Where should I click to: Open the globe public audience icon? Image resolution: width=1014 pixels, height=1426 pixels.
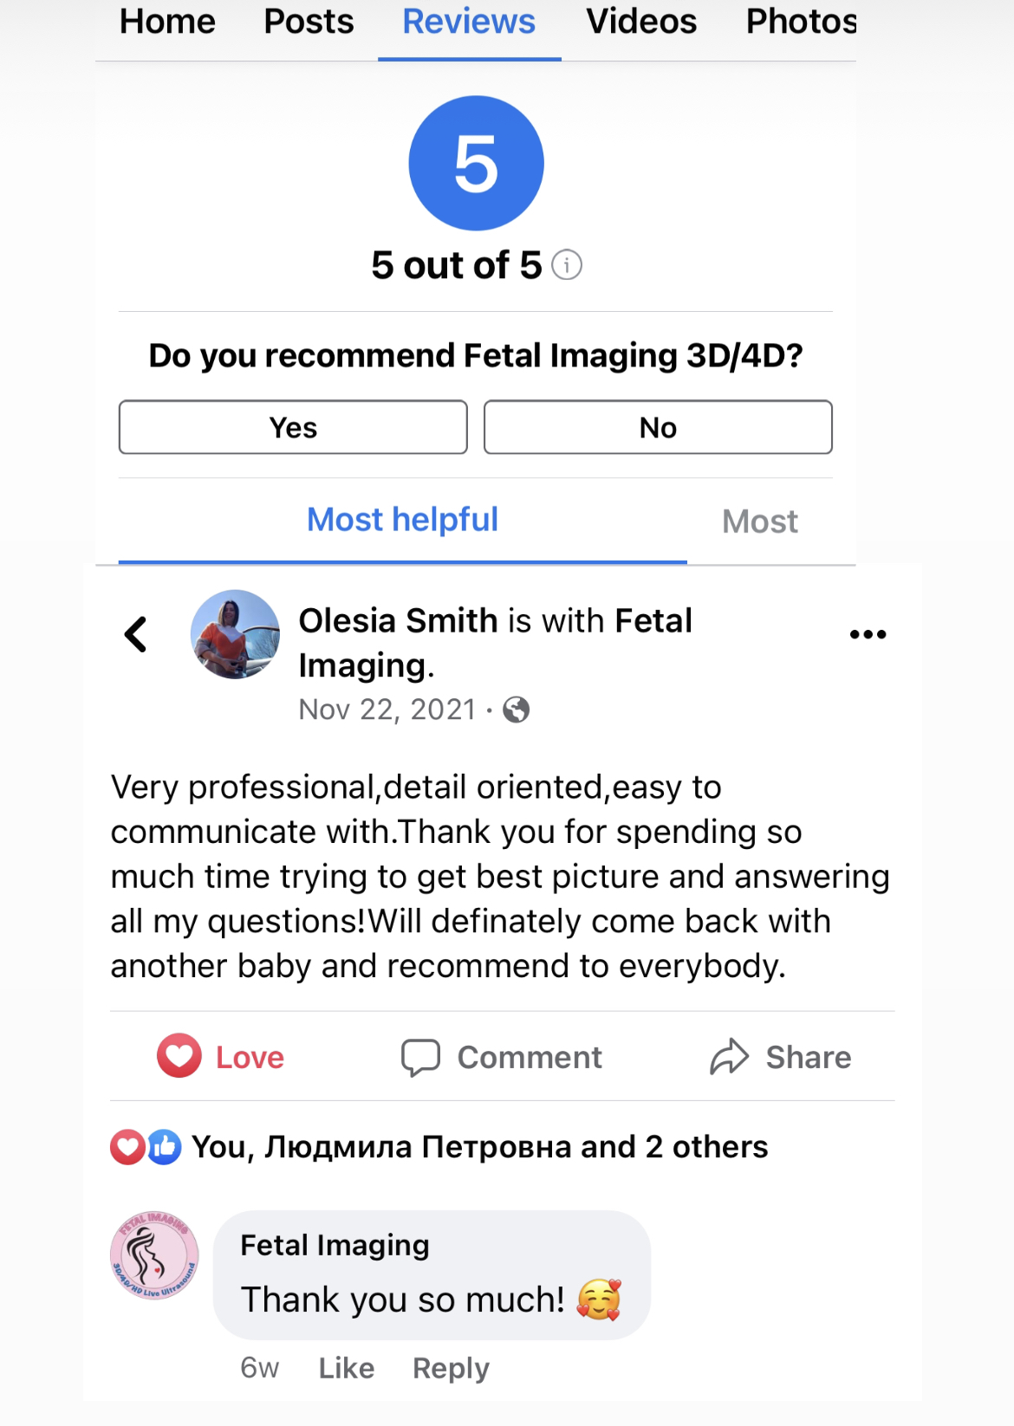pyautogui.click(x=517, y=710)
